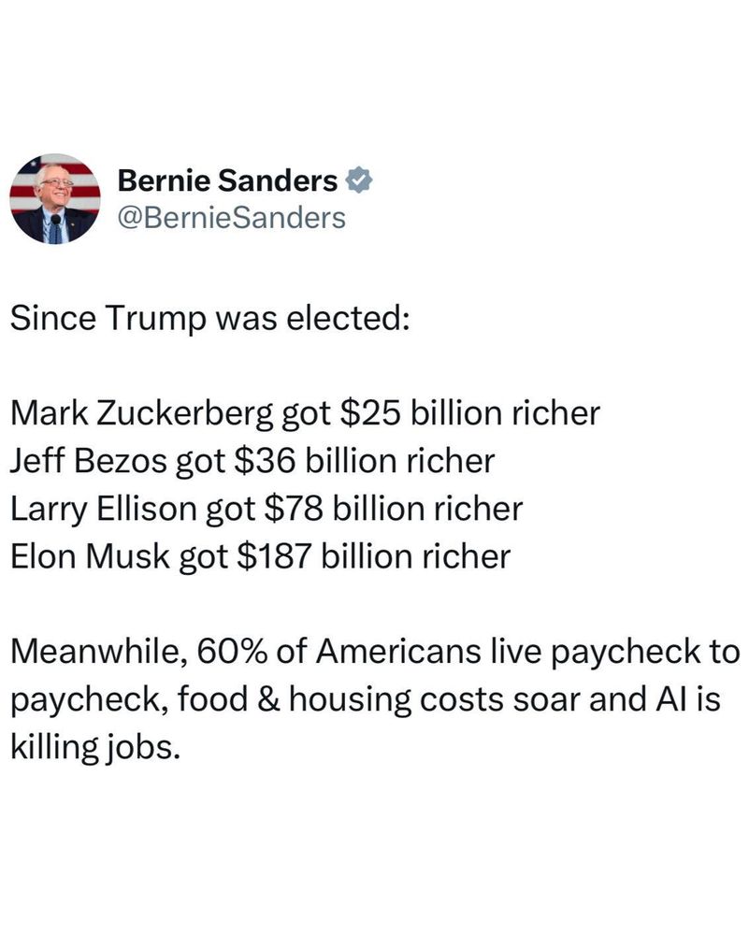Click the blue verified checkmark badge

click(x=359, y=180)
